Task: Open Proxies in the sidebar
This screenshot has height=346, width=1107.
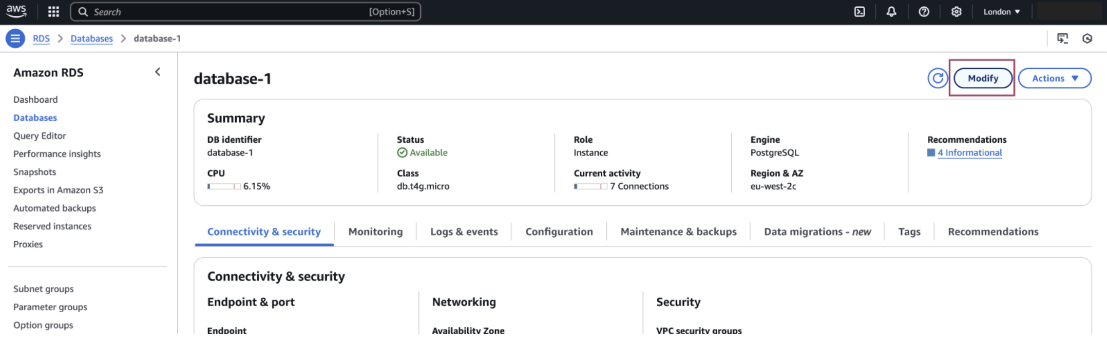Action: [28, 244]
